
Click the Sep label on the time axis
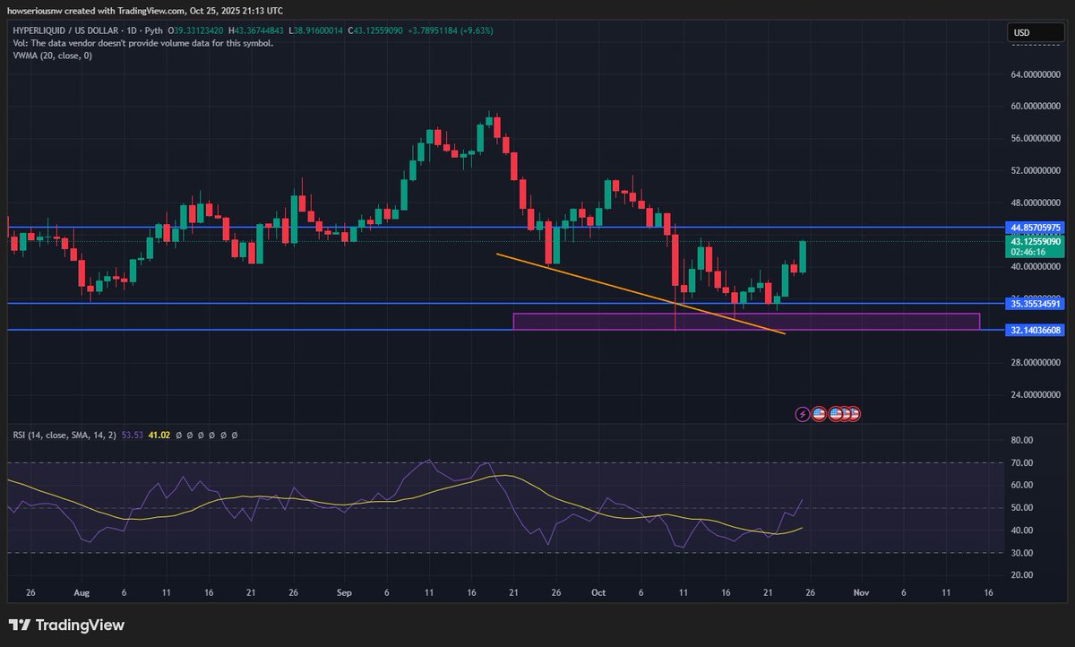pyautogui.click(x=344, y=593)
